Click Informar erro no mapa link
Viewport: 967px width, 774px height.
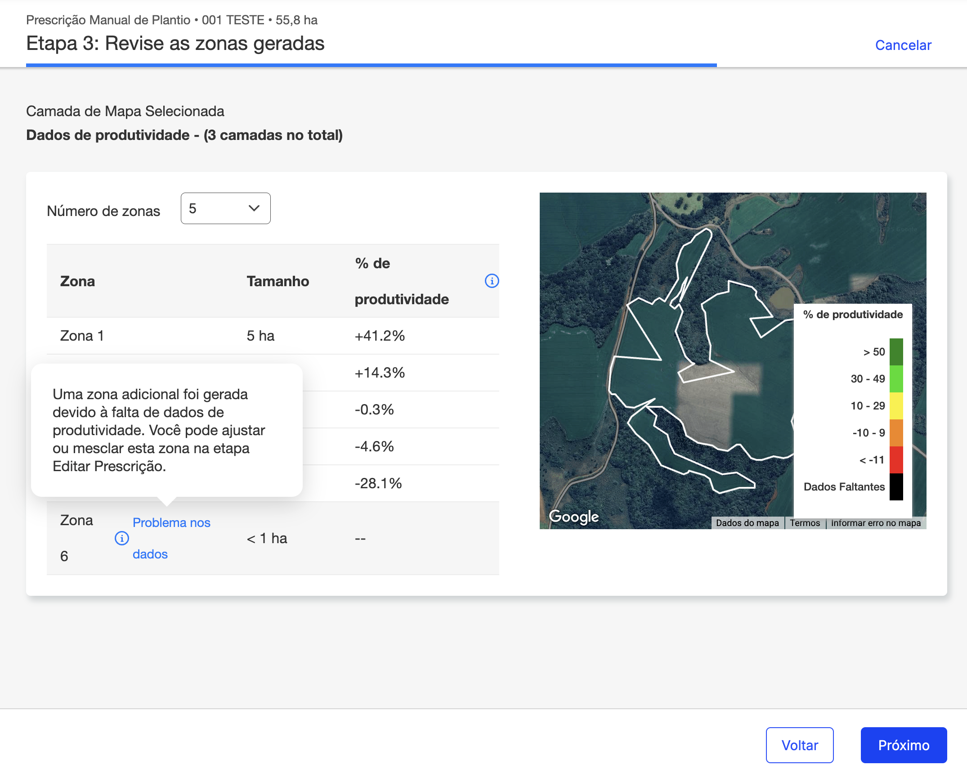[876, 523]
